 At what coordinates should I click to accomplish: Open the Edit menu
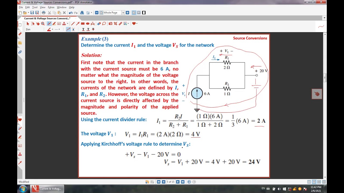[x=27, y=7]
